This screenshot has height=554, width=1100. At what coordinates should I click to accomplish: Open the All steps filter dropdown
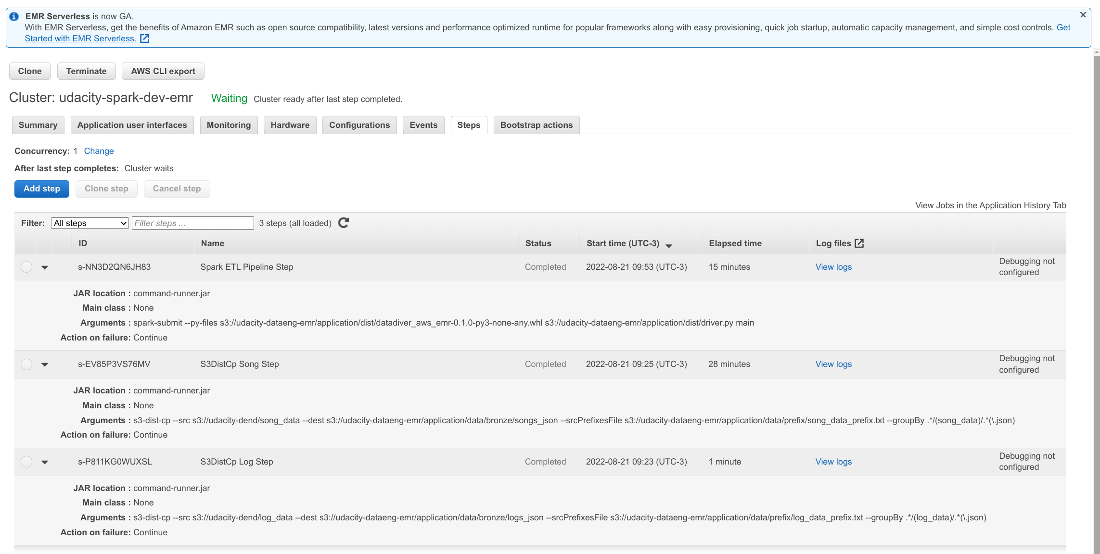(x=90, y=223)
